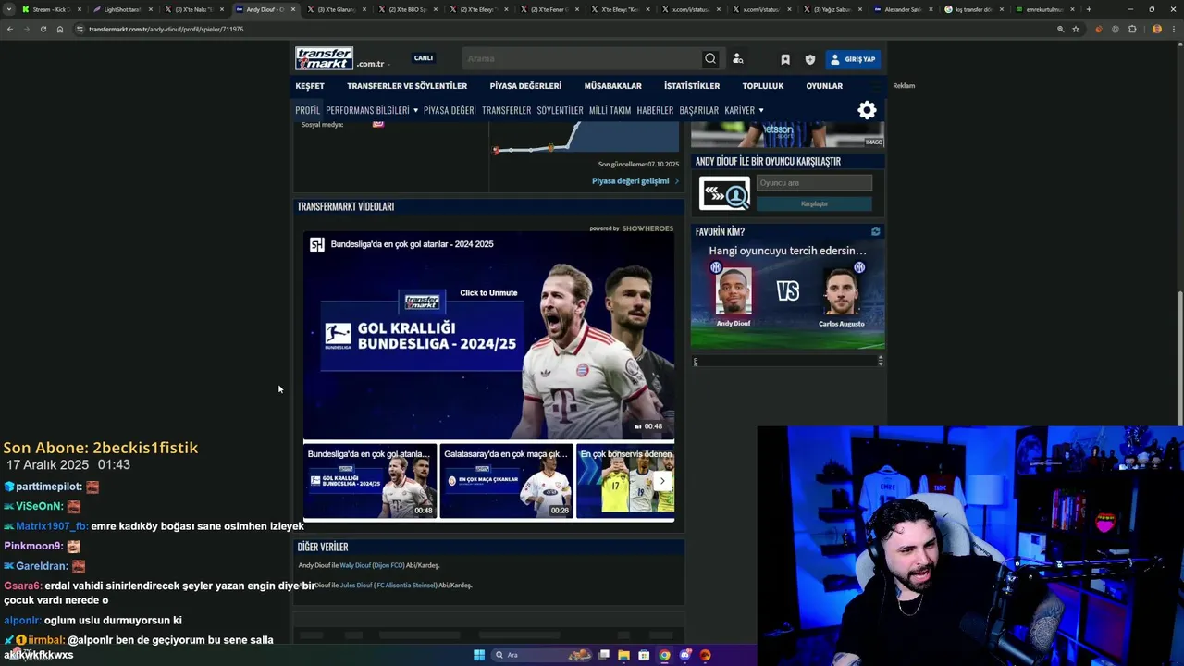This screenshot has height=666, width=1184.
Task: Open Topluluk menu
Action: click(763, 86)
